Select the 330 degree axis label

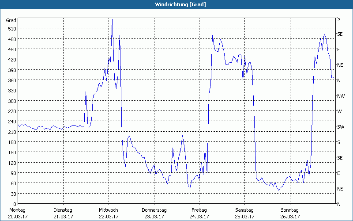click(12, 91)
